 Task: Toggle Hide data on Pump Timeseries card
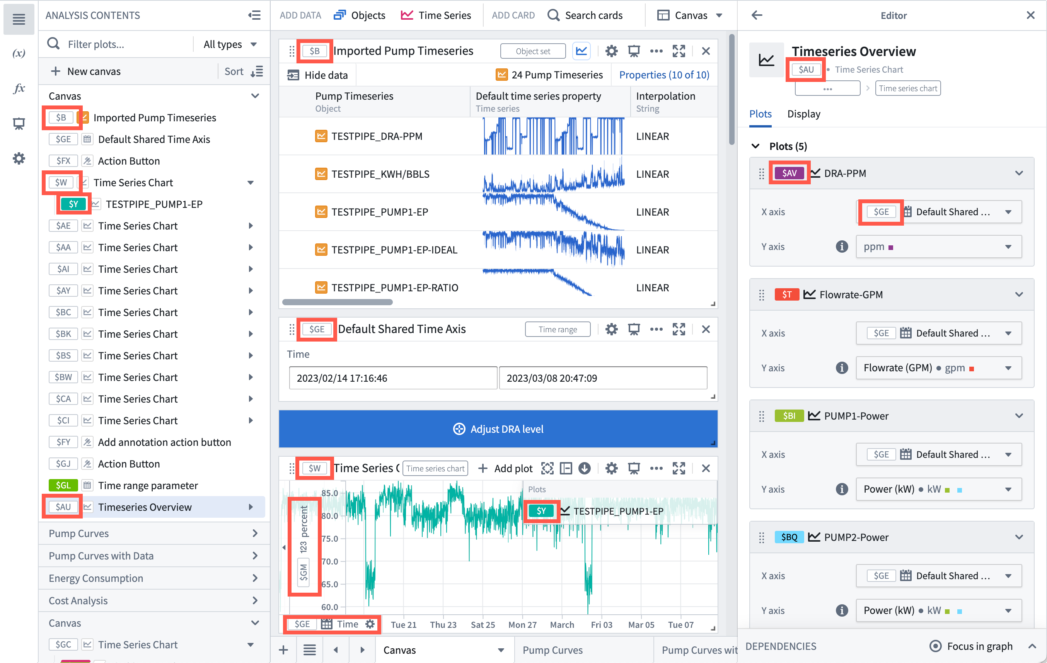coord(317,75)
